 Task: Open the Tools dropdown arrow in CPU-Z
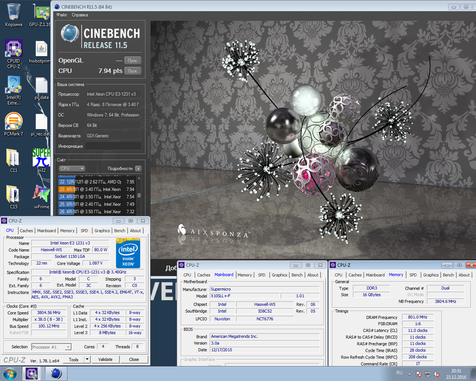(x=87, y=359)
